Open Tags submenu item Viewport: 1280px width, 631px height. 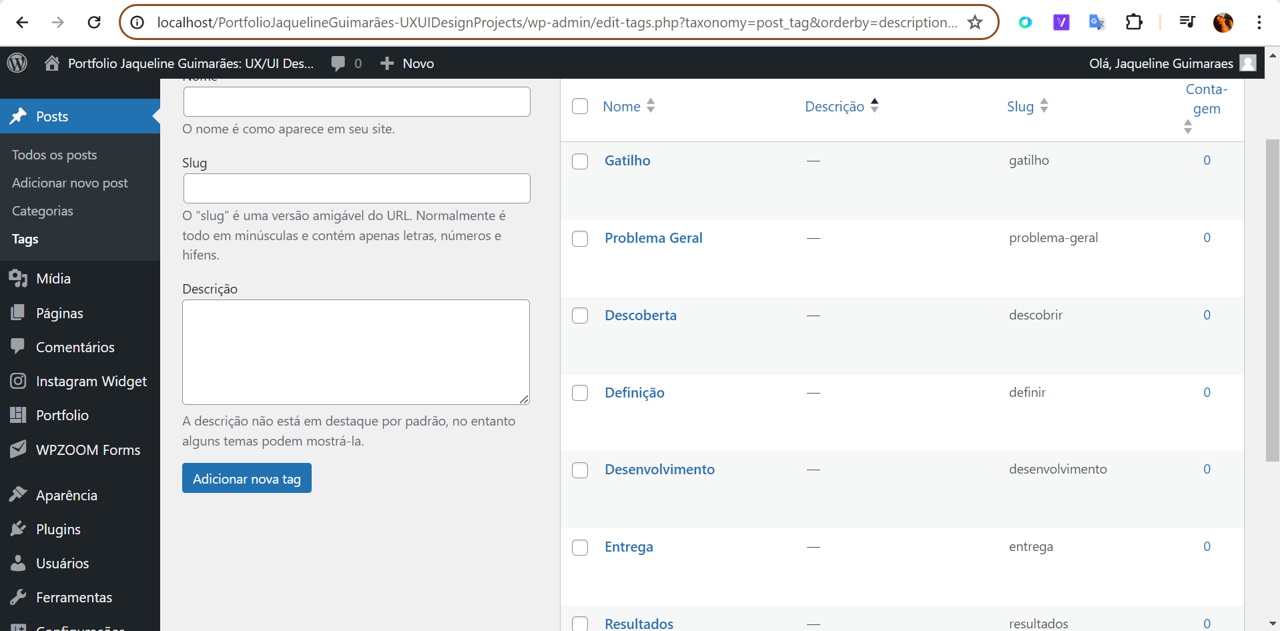tap(25, 239)
